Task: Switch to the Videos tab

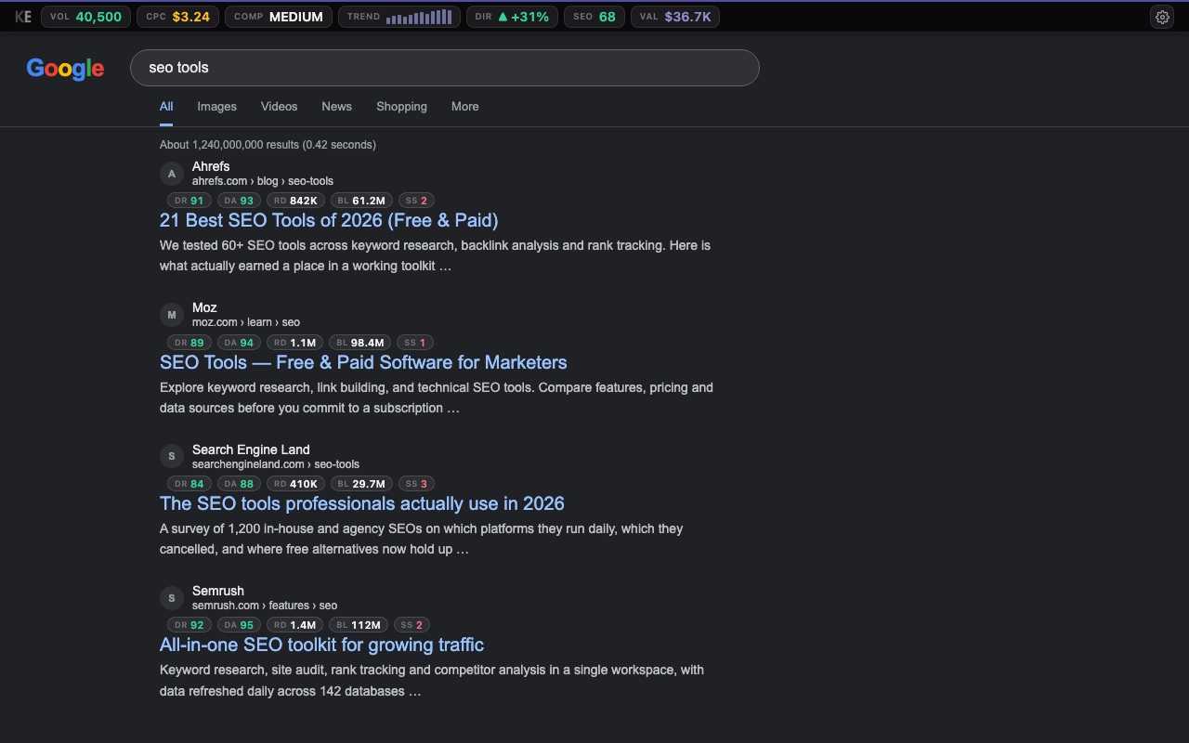Action: (280, 107)
